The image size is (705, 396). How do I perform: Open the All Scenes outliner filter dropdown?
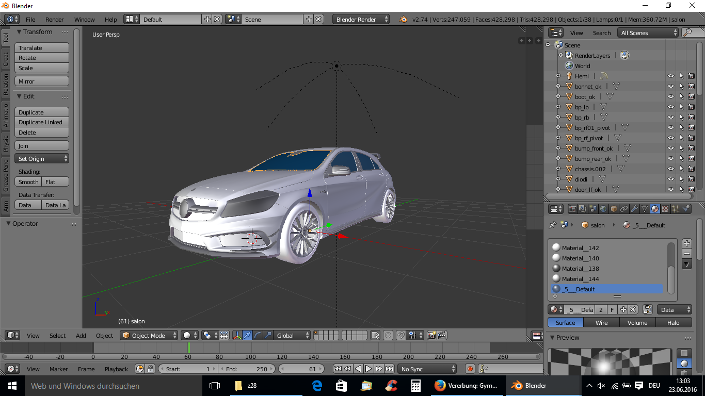(648, 32)
